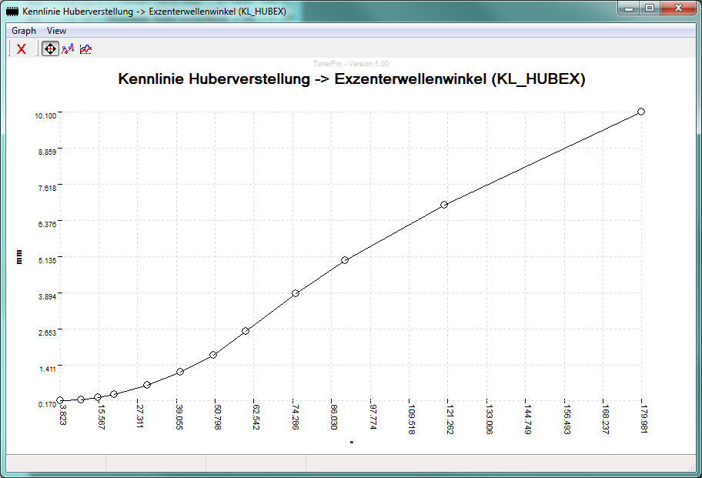This screenshot has height=478, width=702.
Task: Select the data point markers line icon
Action: pyautogui.click(x=68, y=48)
